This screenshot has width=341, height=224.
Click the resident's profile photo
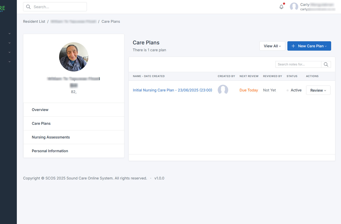point(74,57)
